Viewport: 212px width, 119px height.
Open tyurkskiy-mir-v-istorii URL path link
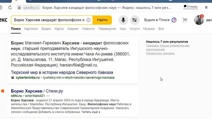pyautogui.click(x=79, y=78)
